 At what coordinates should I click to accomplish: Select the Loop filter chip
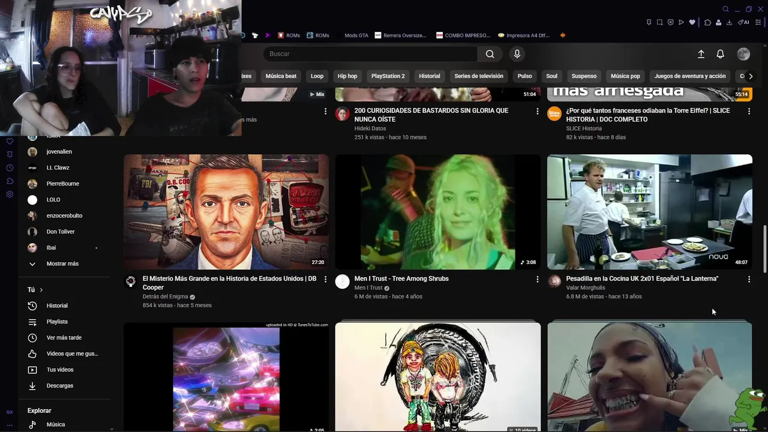point(317,76)
